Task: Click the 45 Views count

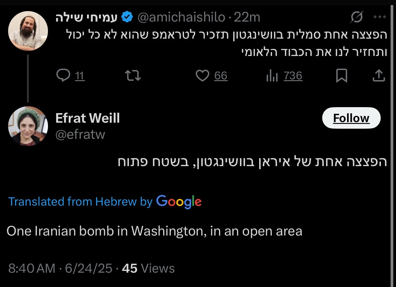Action: coord(148,268)
